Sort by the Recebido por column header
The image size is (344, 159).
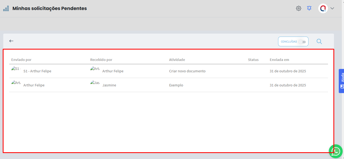[101, 60]
